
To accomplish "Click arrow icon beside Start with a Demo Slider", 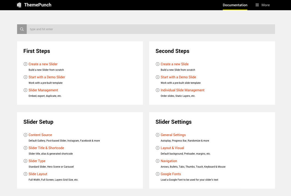I will 26,77.
